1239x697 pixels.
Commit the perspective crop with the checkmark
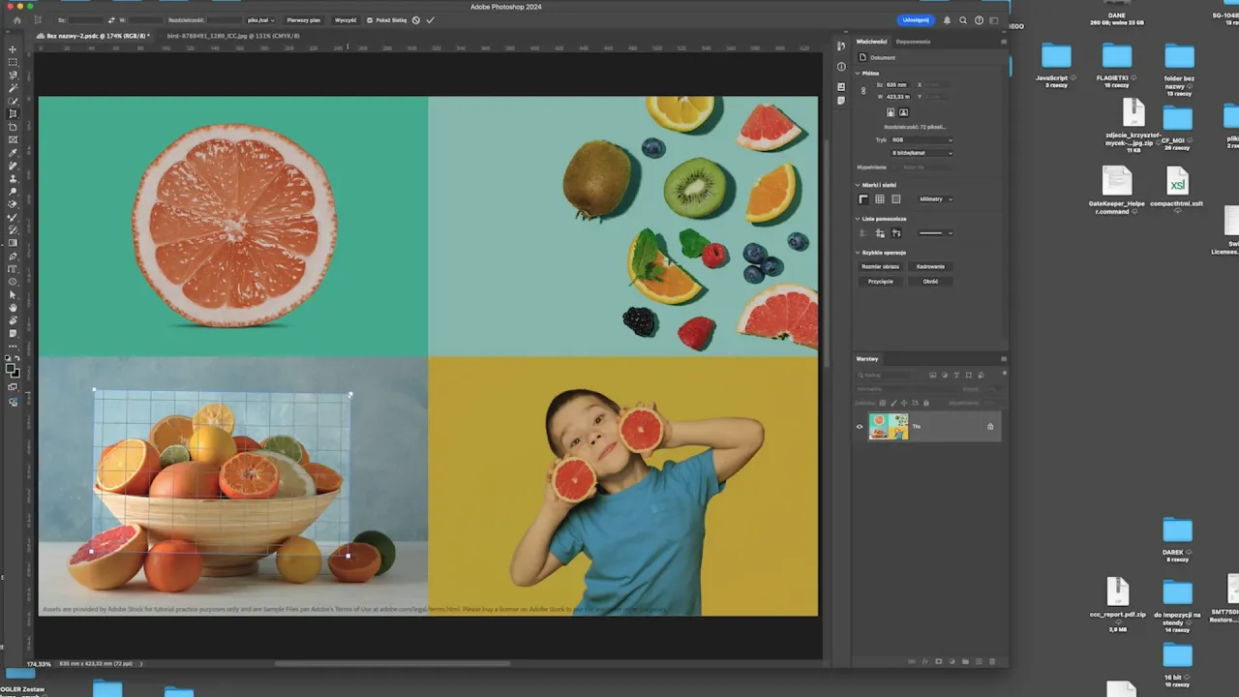point(430,19)
